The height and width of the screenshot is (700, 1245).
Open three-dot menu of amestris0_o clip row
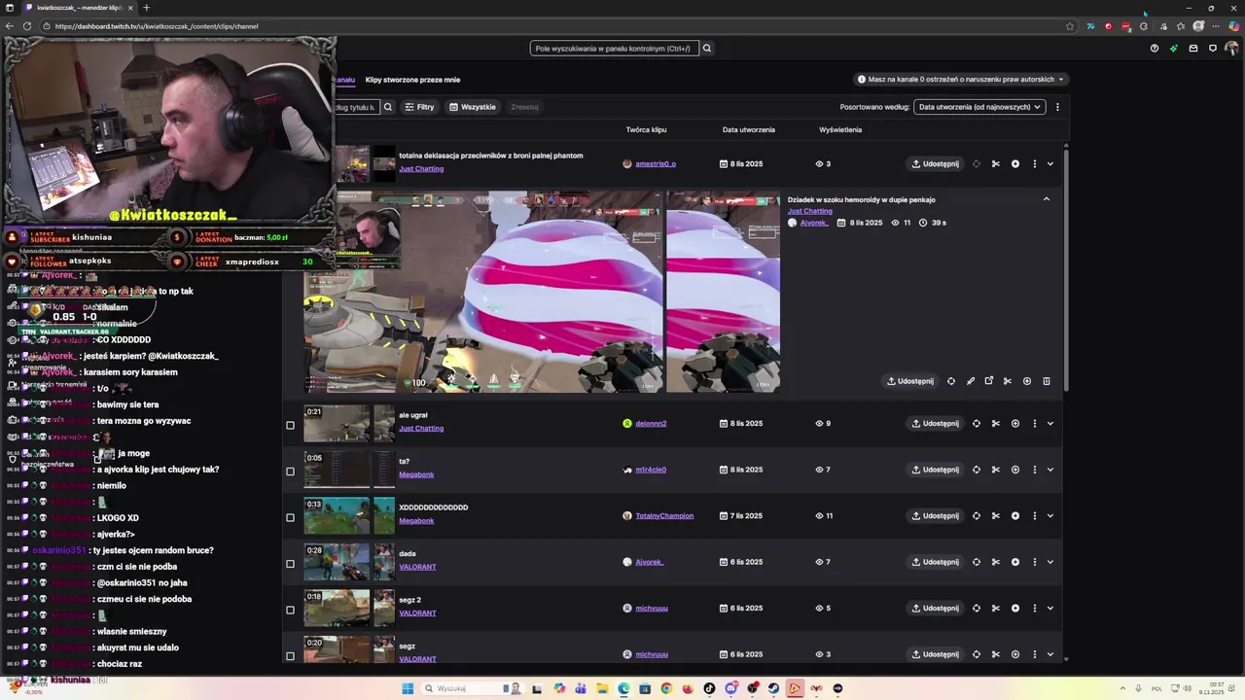pyautogui.click(x=1034, y=164)
